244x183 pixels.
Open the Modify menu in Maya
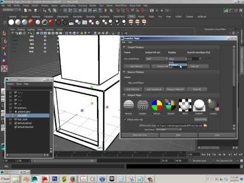click(x=17, y=6)
